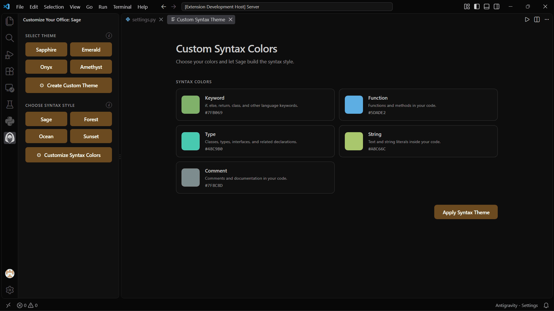Open the Search view in activity bar

click(x=10, y=38)
